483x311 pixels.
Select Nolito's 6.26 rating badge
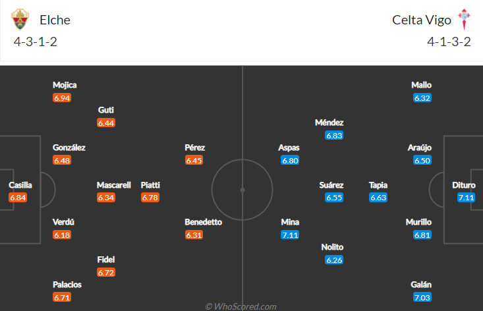pos(334,260)
